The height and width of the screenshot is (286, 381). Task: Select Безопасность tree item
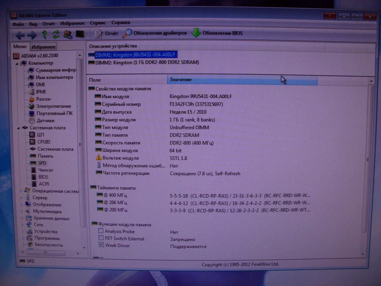coord(45,245)
